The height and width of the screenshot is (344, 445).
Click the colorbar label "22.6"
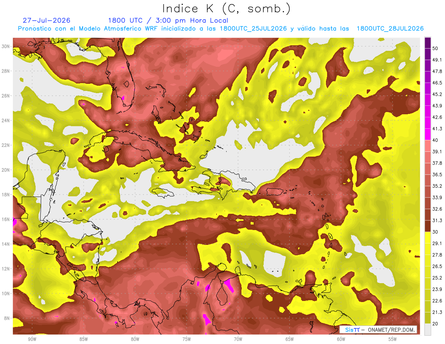pos(437,301)
